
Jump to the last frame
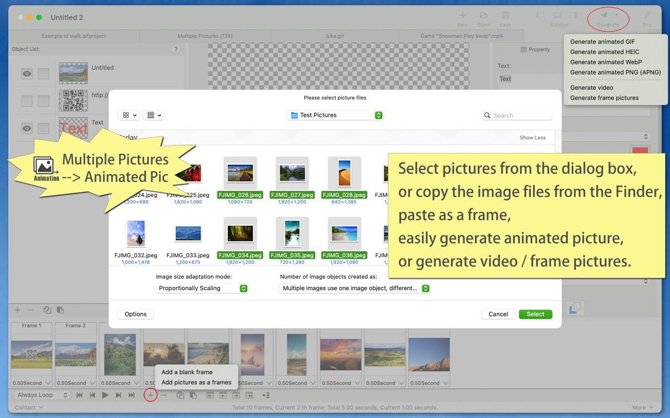tap(131, 395)
